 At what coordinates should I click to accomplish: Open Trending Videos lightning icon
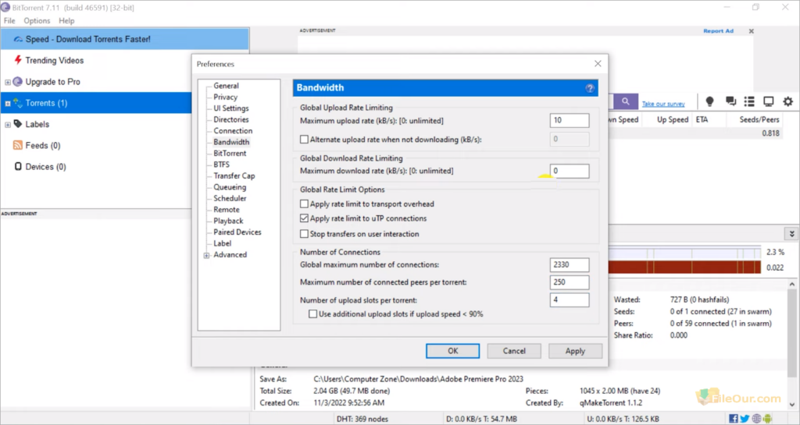(18, 60)
